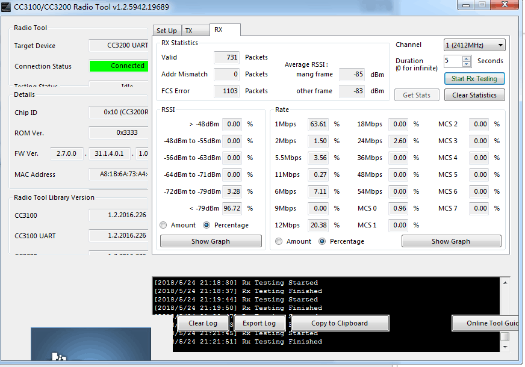Viewport: 525px width, 367px height.
Task: Clear Statistics for RX
Action: (x=474, y=95)
